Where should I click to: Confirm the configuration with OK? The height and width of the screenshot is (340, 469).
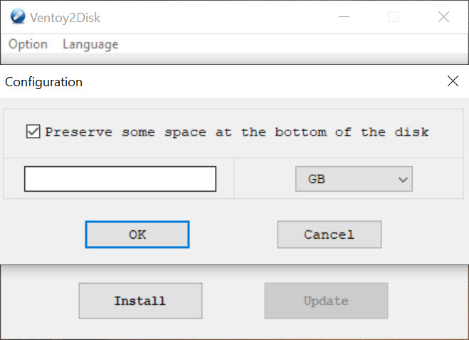click(137, 235)
